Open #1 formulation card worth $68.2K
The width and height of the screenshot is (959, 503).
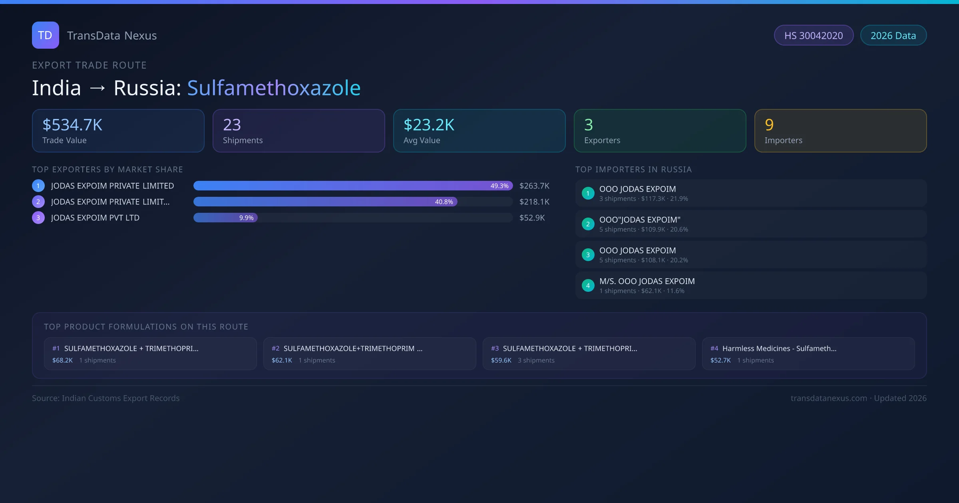pyautogui.click(x=150, y=354)
